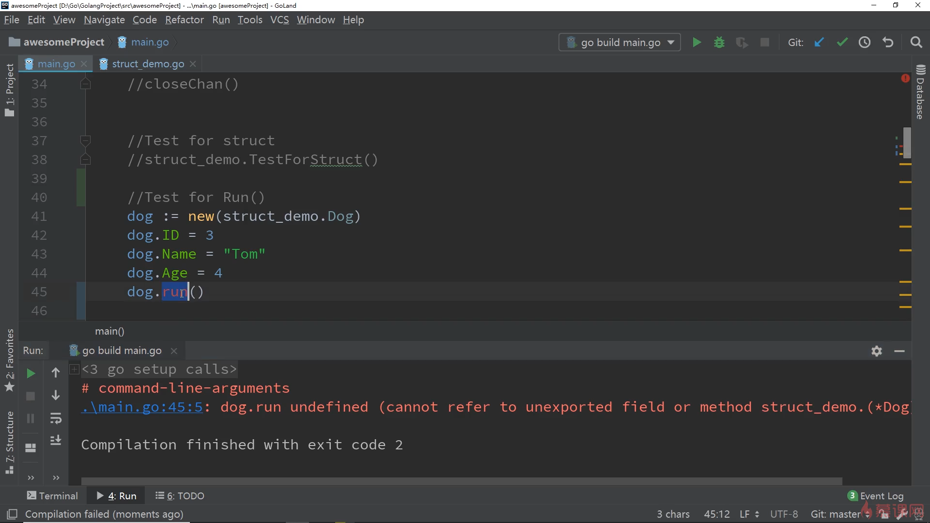The image size is (930, 523).
Task: Open the Event Log button
Action: (876, 496)
